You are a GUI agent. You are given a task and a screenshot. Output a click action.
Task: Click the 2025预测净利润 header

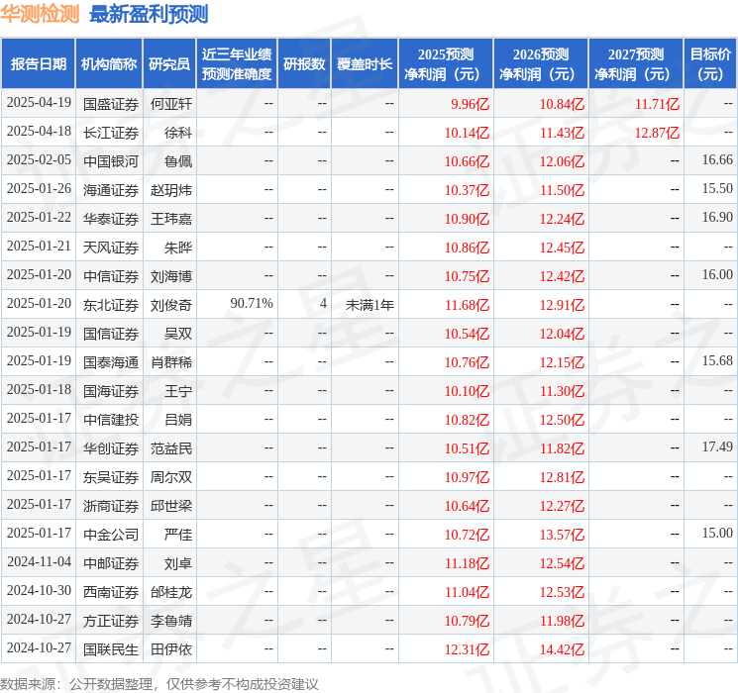tap(446, 64)
